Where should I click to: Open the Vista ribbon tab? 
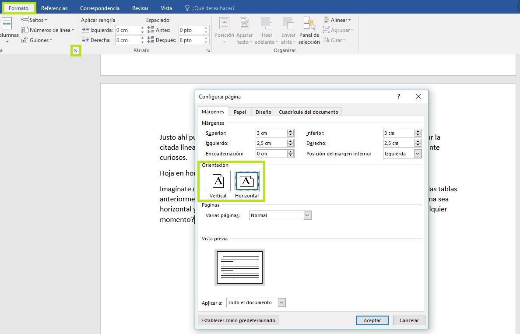[x=166, y=8]
